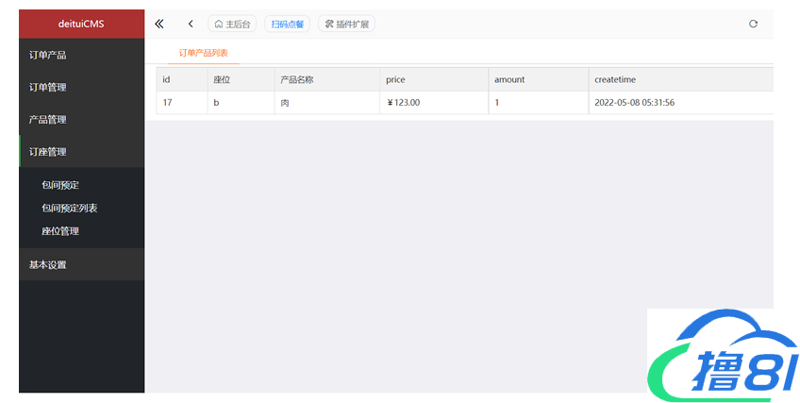
Task: Open 包间预定 submenu item
Action: click(x=60, y=185)
